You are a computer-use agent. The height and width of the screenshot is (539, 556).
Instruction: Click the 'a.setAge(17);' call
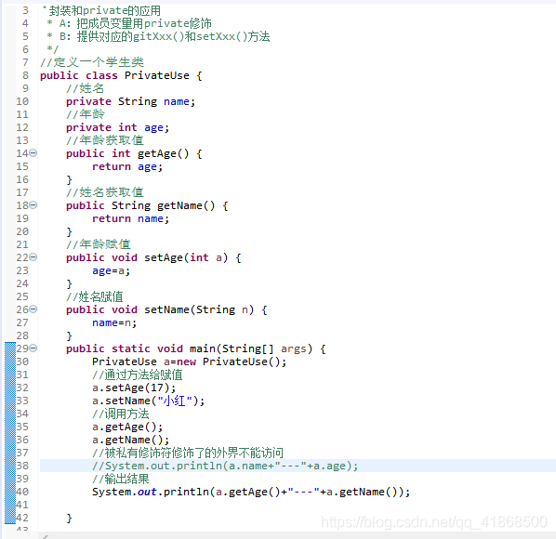point(134,388)
